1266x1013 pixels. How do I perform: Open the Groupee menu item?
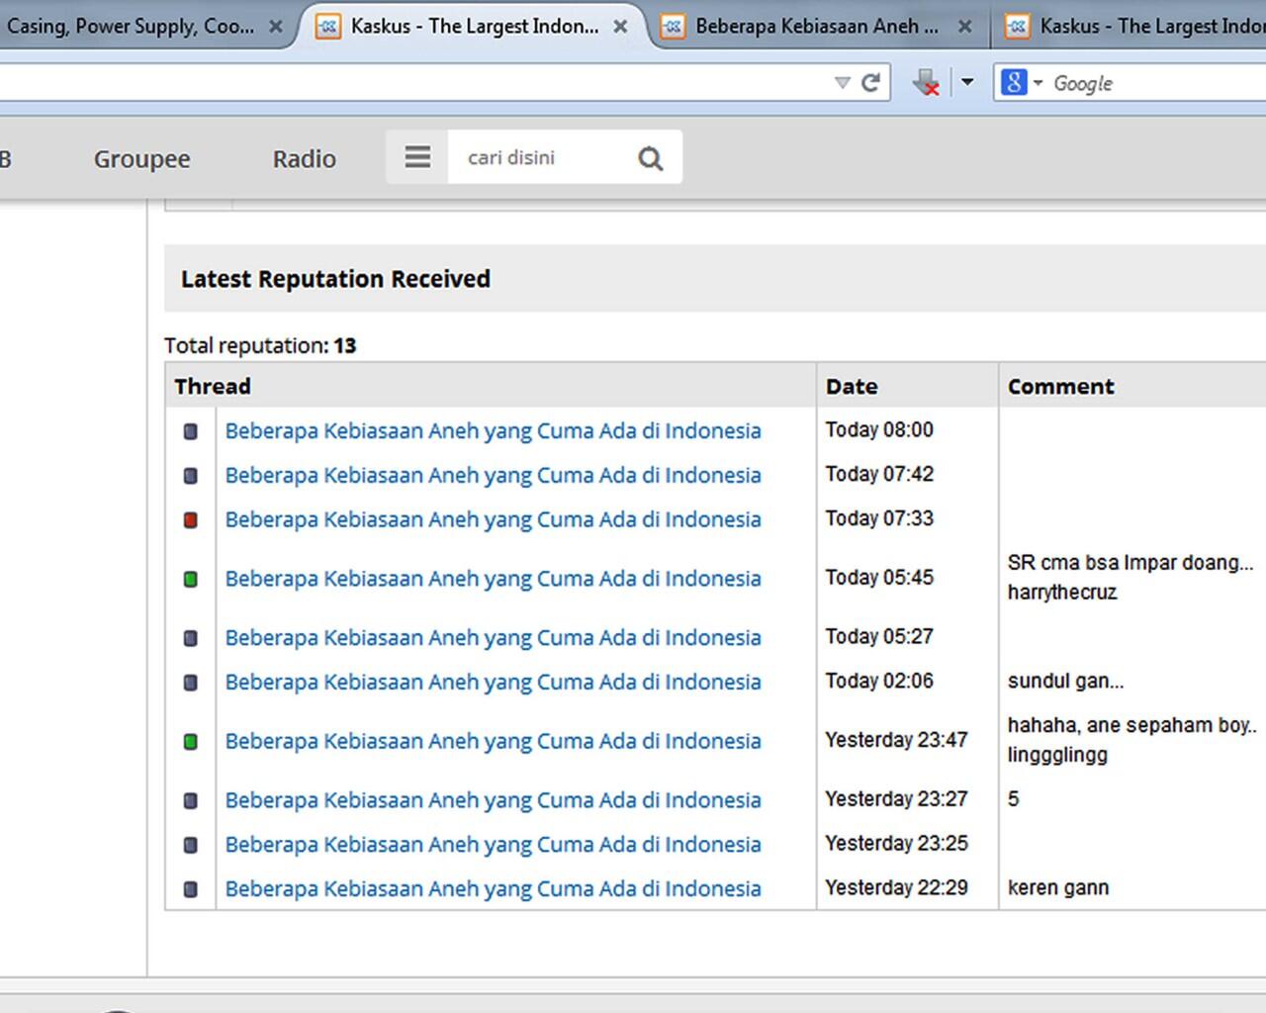click(x=141, y=158)
